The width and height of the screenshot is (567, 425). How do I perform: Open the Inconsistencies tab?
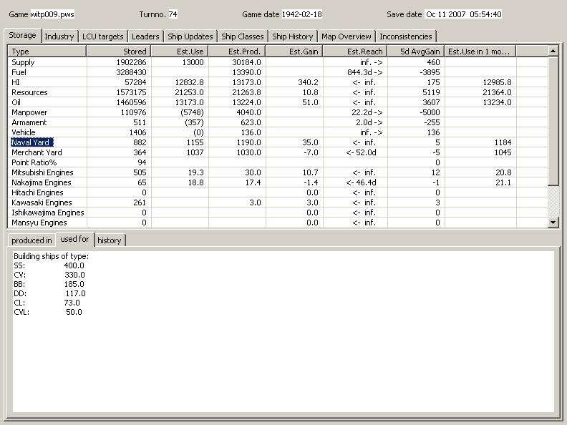[x=406, y=36]
